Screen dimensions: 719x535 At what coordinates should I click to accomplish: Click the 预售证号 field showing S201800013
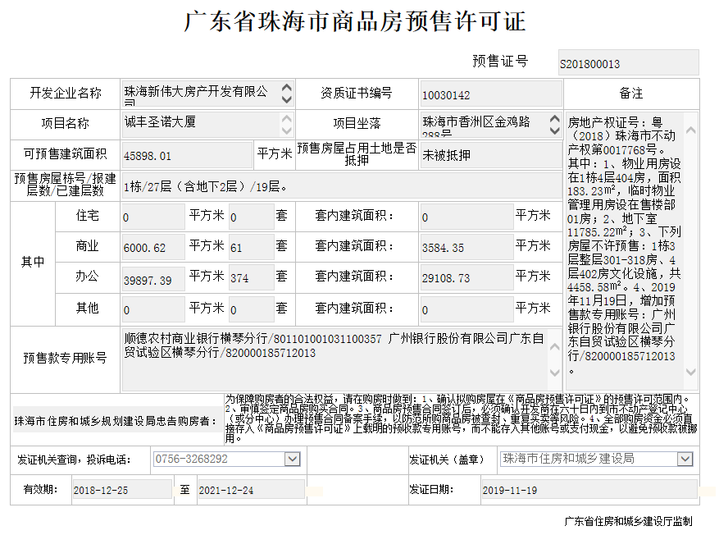coord(628,63)
